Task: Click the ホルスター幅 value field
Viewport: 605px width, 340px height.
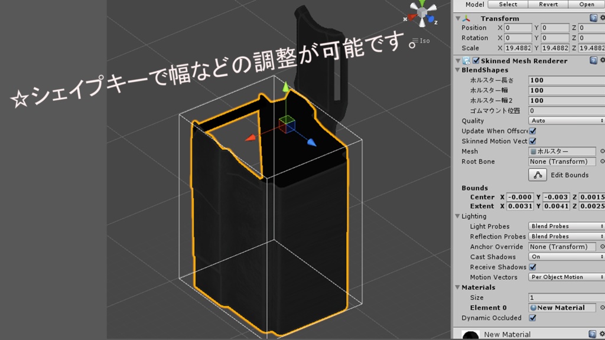Action: pos(564,90)
